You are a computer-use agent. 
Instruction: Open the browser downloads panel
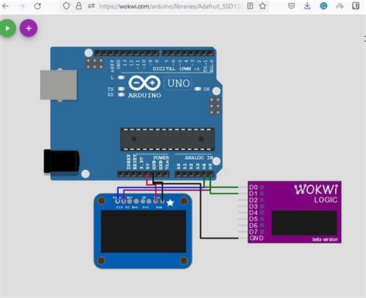(x=307, y=6)
